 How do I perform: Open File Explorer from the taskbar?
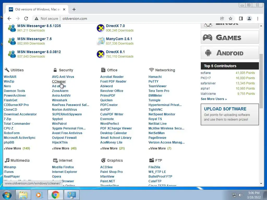[23, 195]
